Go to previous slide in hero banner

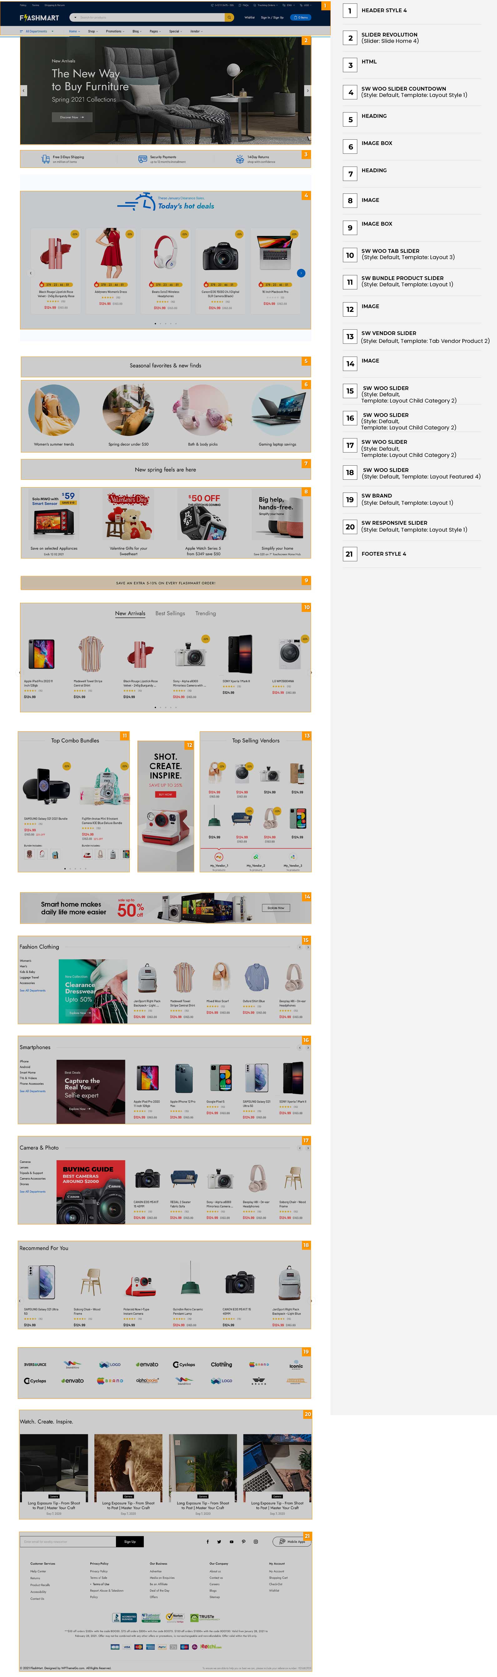23,91
